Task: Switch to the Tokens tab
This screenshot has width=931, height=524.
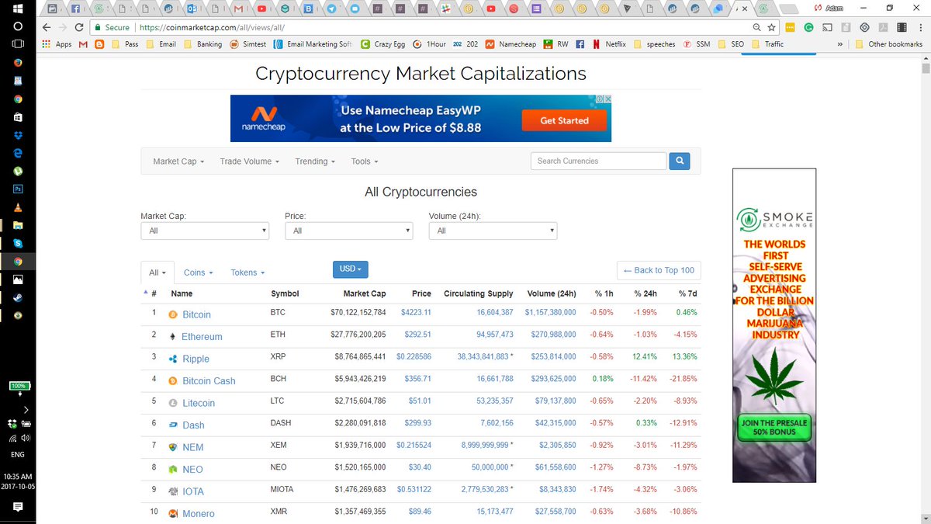Action: tap(247, 272)
